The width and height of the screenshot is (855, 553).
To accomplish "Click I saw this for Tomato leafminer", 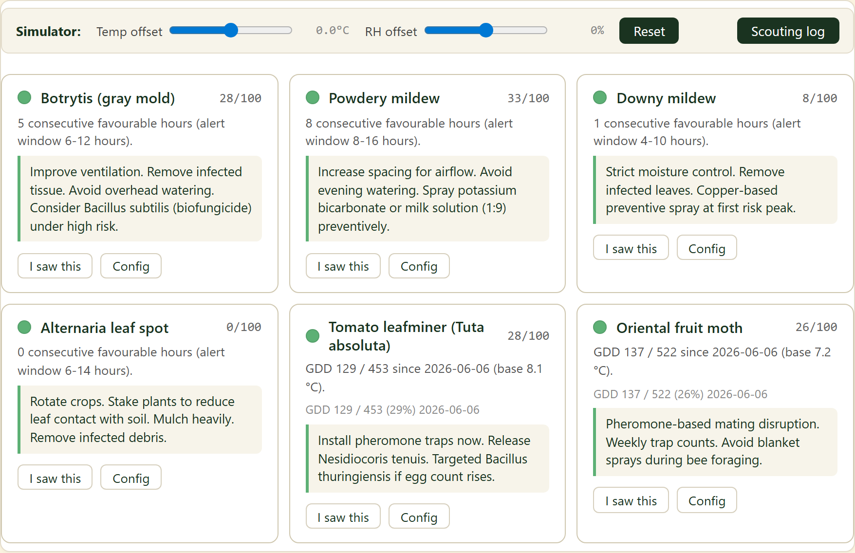I will tap(343, 517).
